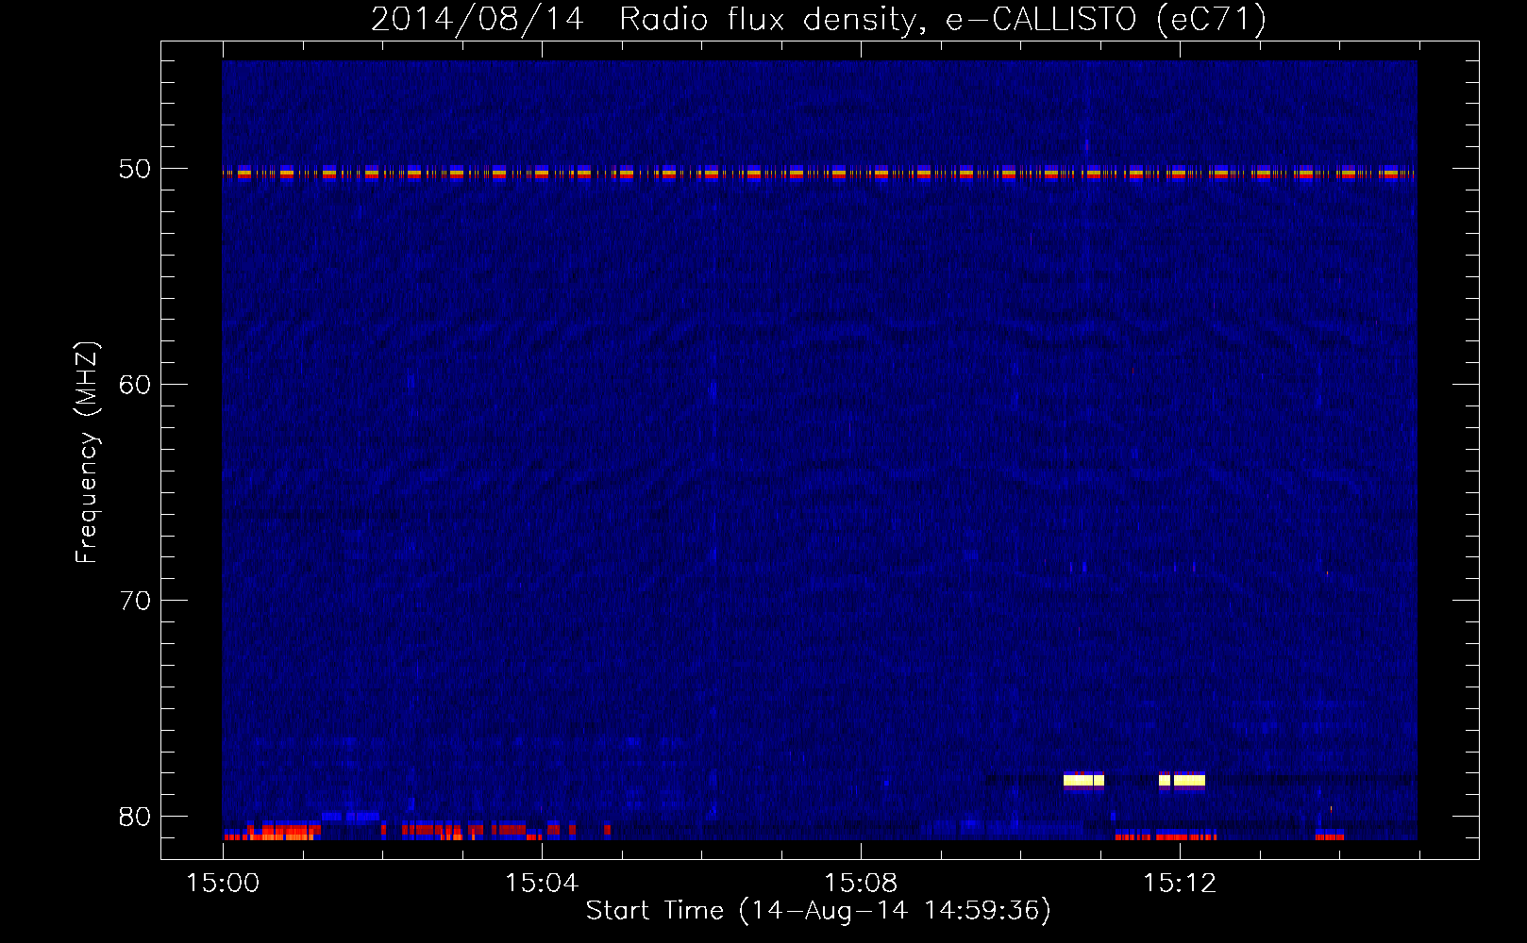Image resolution: width=1527 pixels, height=943 pixels.
Task: Click the '15:12' time tick label
Action: 1180,883
